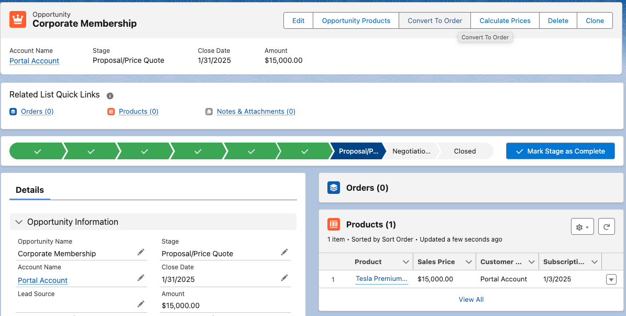Select the first completed path stage
626x316 pixels.
coord(38,151)
